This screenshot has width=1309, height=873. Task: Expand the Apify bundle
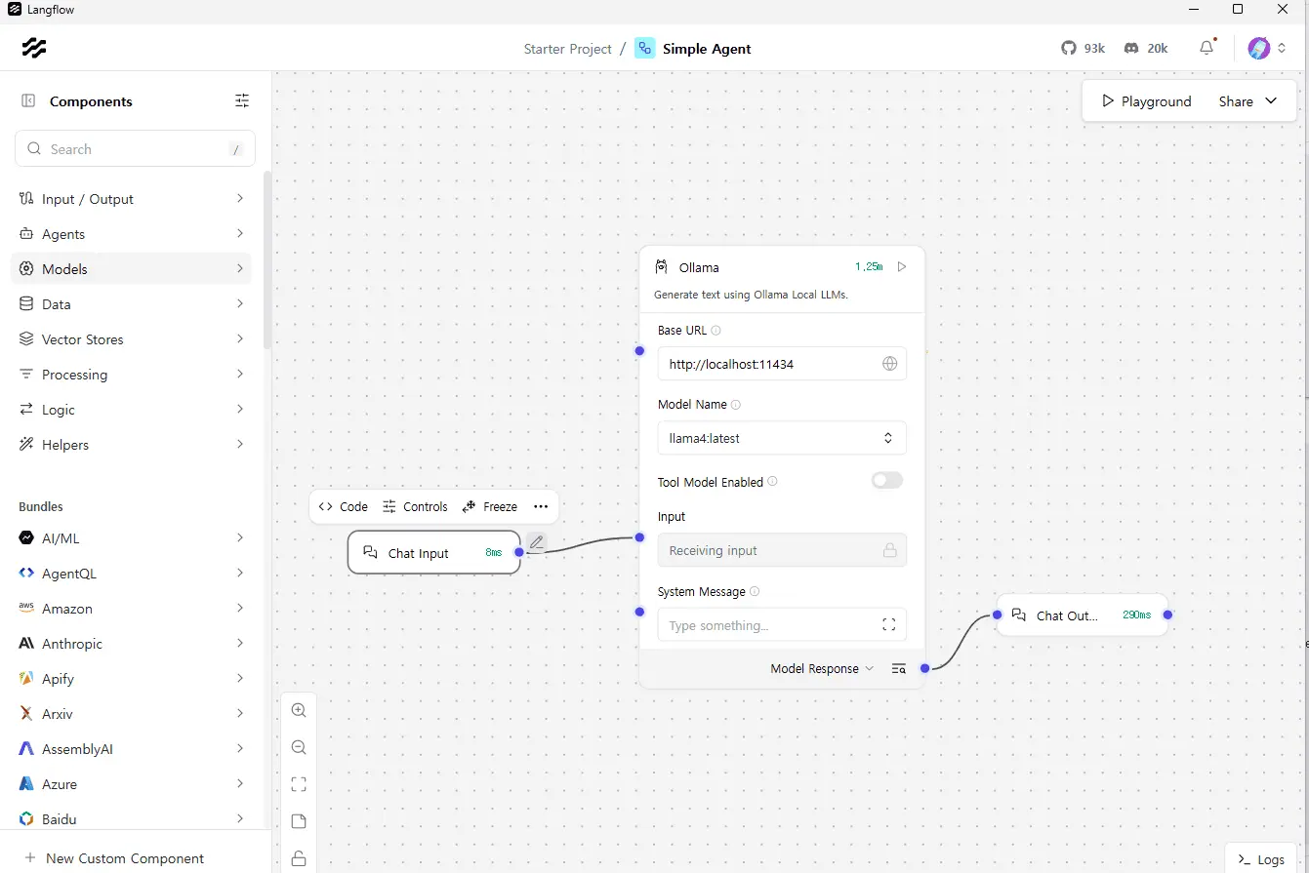tap(131, 679)
